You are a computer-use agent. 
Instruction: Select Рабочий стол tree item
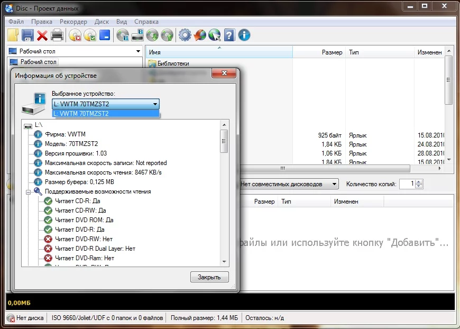pyautogui.click(x=38, y=62)
